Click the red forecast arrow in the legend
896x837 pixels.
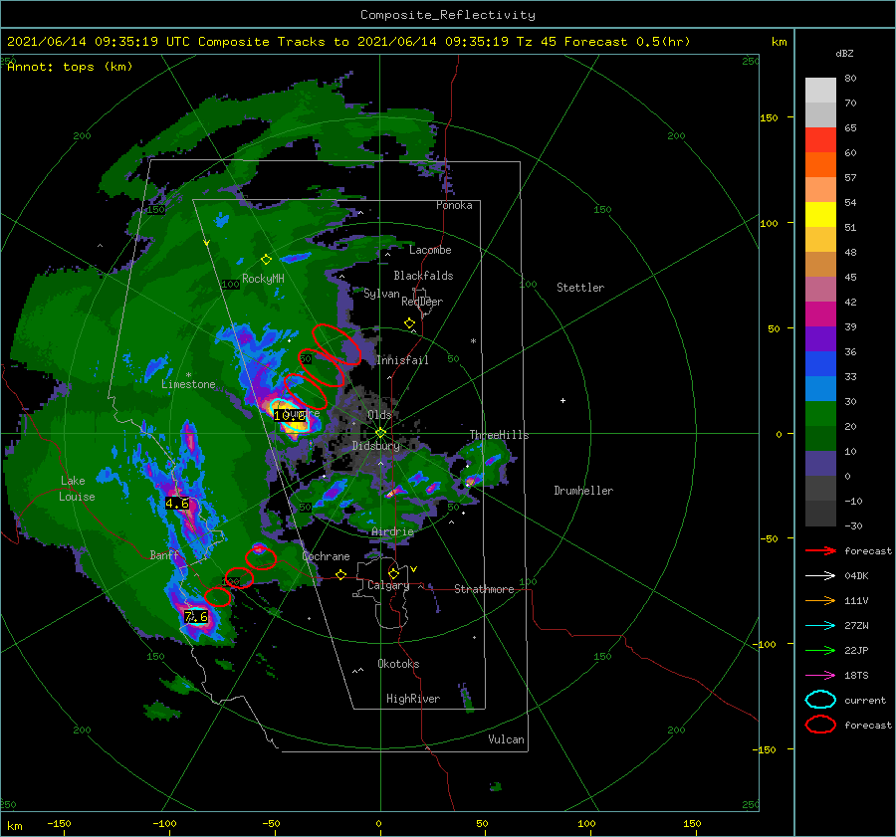pos(820,550)
